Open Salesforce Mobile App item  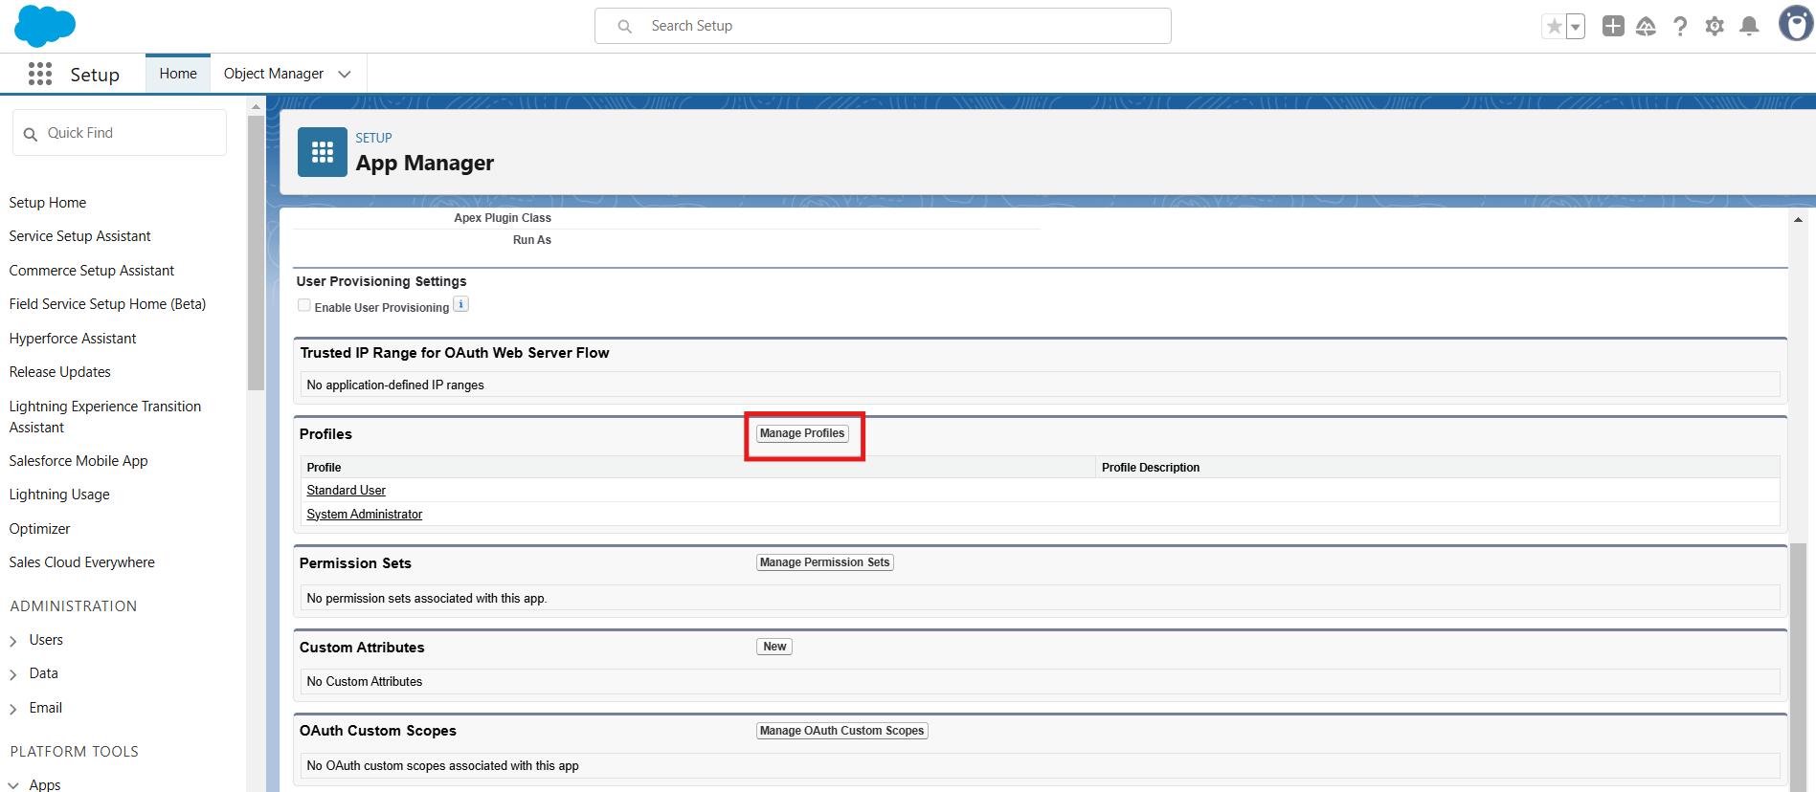pyautogui.click(x=78, y=461)
